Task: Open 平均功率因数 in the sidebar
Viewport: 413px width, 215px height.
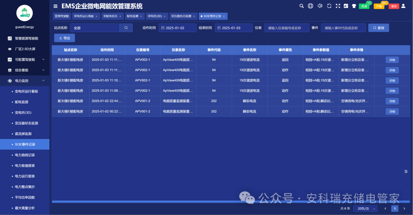Action: pos(25,197)
